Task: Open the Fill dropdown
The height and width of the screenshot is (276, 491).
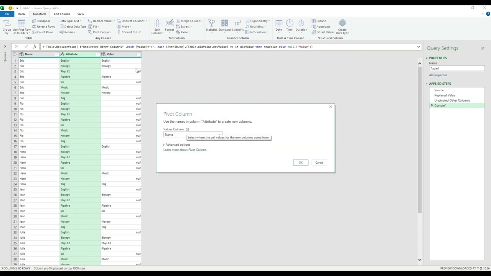Action: pos(94,26)
